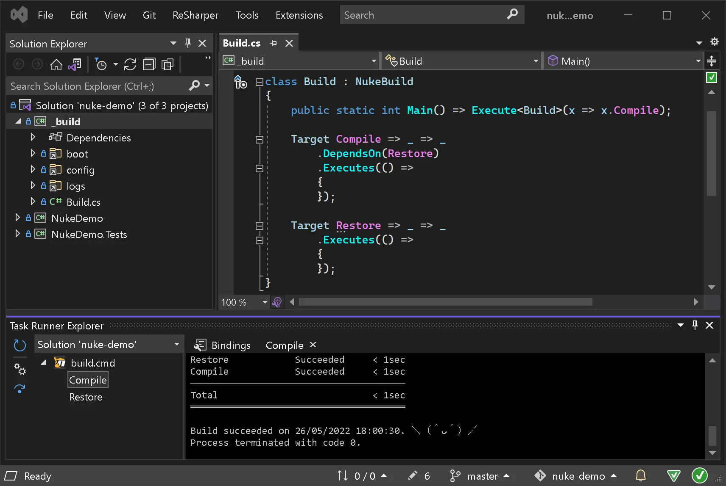726x486 pixels.
Task: Open the ReSharper menu
Action: tap(195, 15)
